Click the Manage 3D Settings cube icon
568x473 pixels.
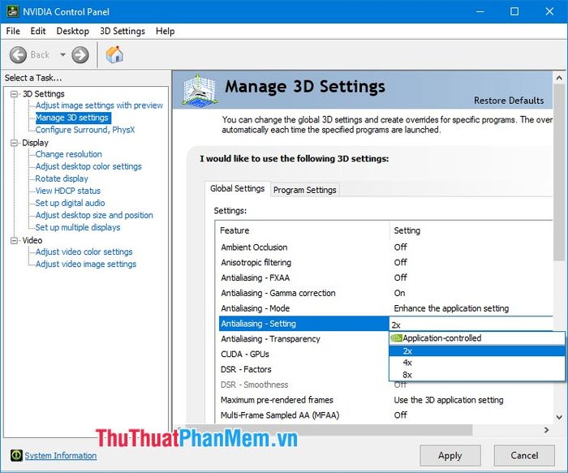[x=200, y=91]
